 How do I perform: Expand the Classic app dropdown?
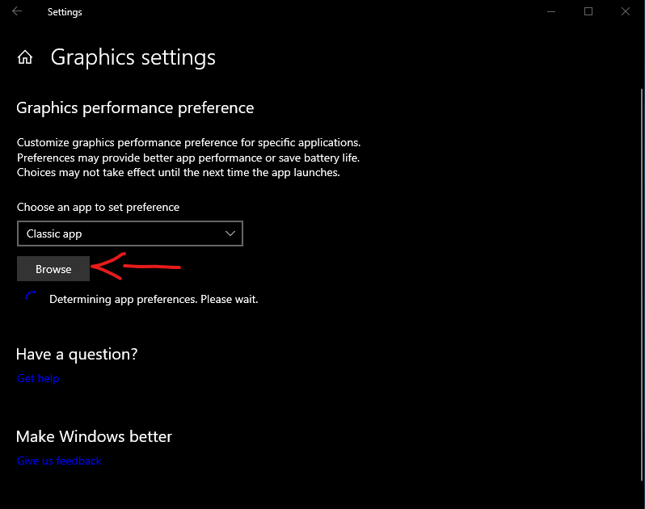click(130, 233)
